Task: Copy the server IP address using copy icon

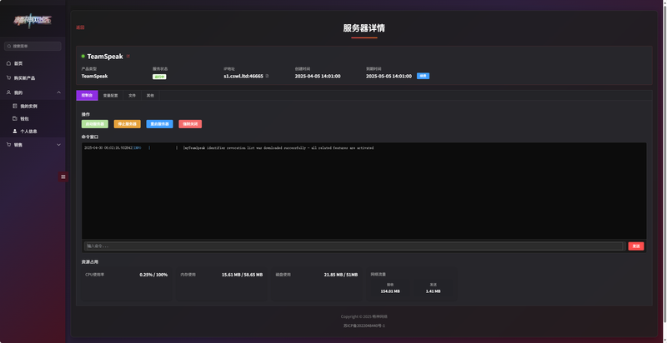Action: click(x=267, y=76)
